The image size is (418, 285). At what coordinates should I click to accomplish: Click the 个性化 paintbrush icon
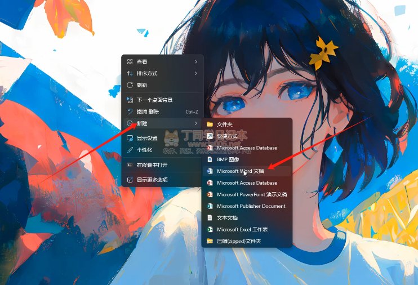pyautogui.click(x=130, y=150)
